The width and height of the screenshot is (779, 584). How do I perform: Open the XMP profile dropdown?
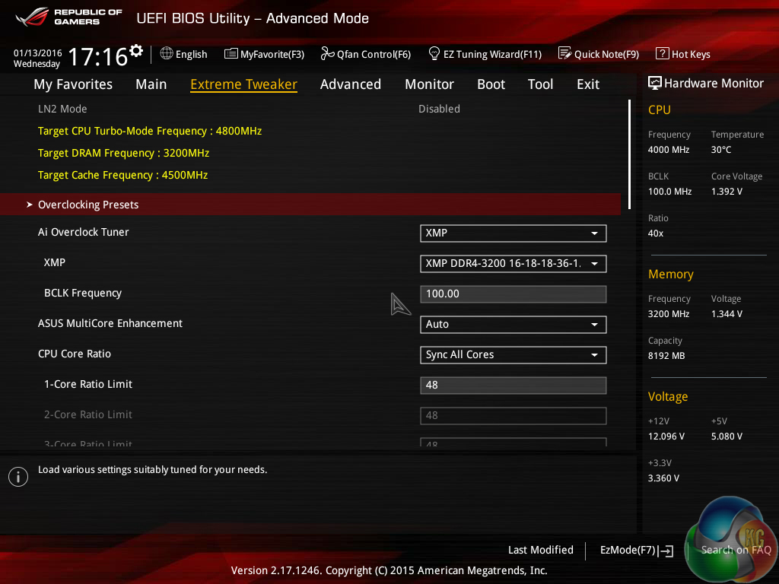pos(514,264)
